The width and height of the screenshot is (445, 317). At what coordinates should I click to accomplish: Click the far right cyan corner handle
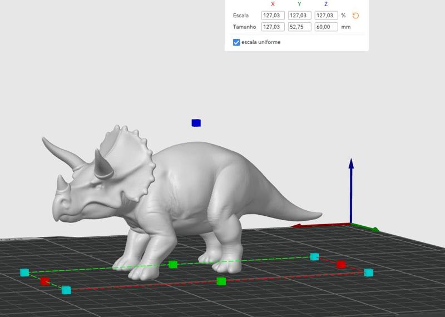[x=368, y=273]
